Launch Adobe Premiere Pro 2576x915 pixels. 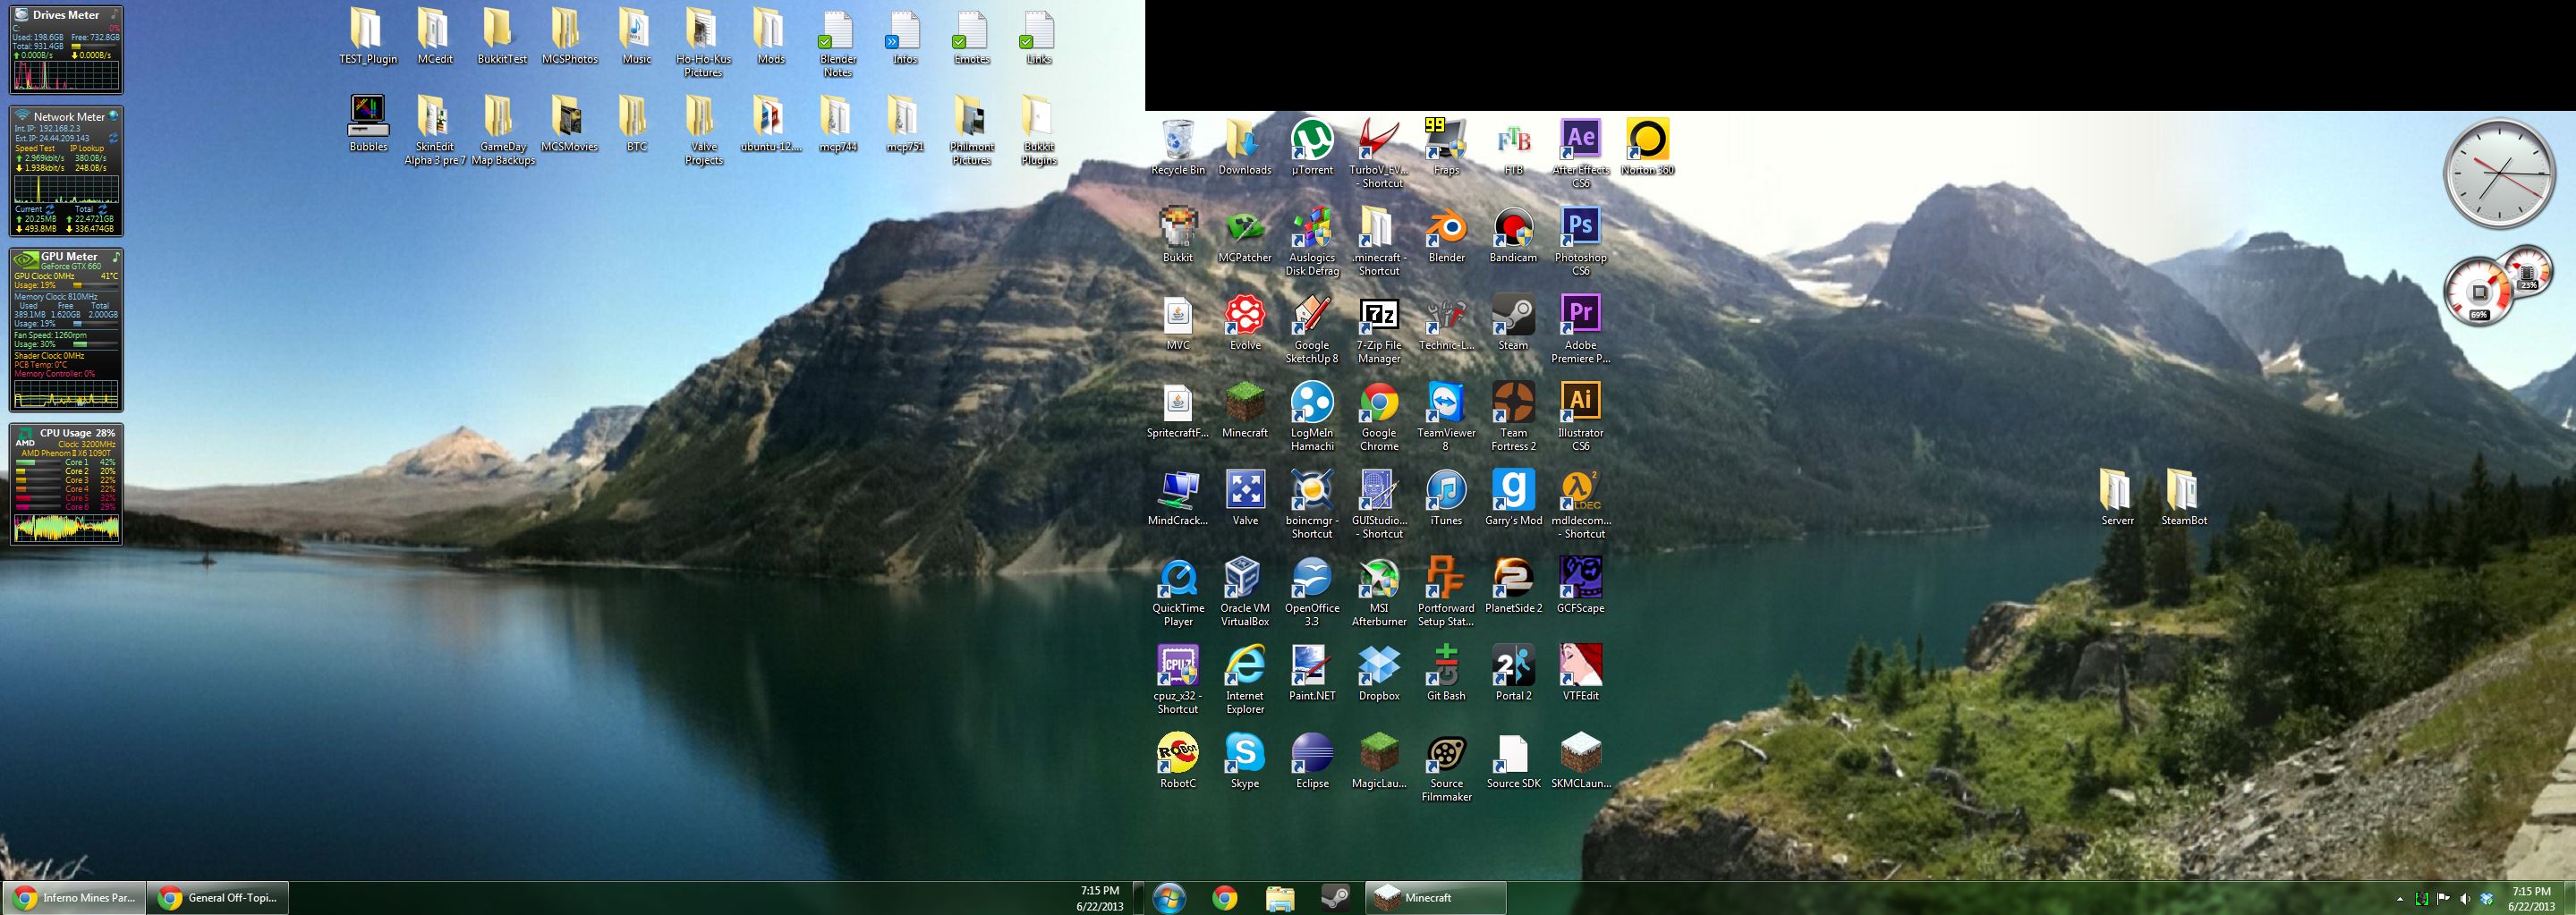click(x=1580, y=329)
